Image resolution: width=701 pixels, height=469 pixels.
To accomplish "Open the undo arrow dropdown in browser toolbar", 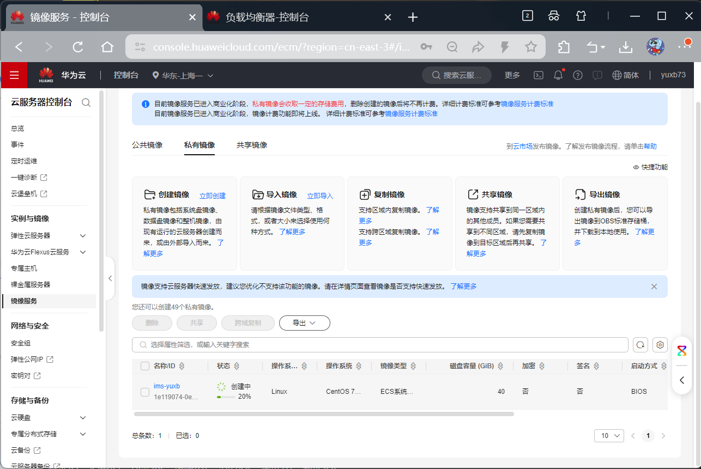I will point(596,47).
